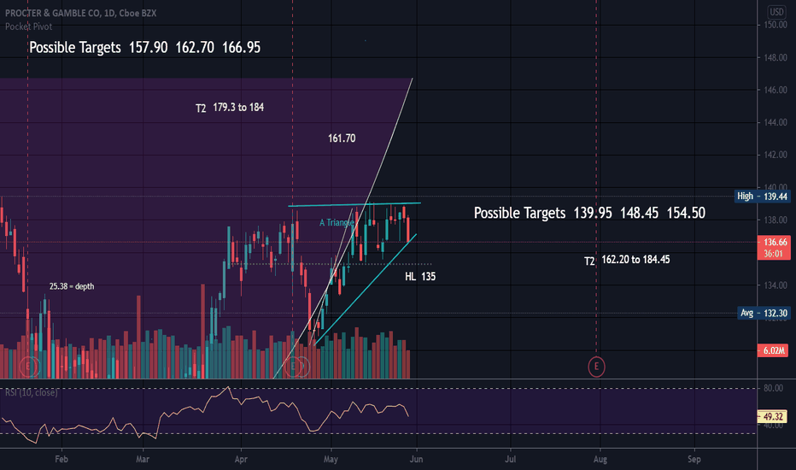The height and width of the screenshot is (470, 796).
Task: Click the 6.02M volume label
Action: point(773,350)
